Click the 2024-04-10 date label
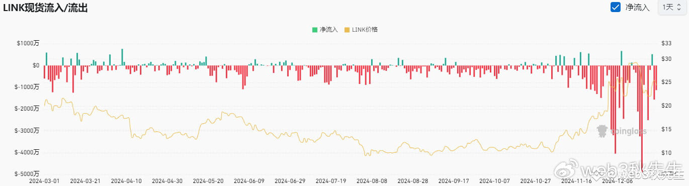This screenshot has width=689, height=186. click(126, 180)
